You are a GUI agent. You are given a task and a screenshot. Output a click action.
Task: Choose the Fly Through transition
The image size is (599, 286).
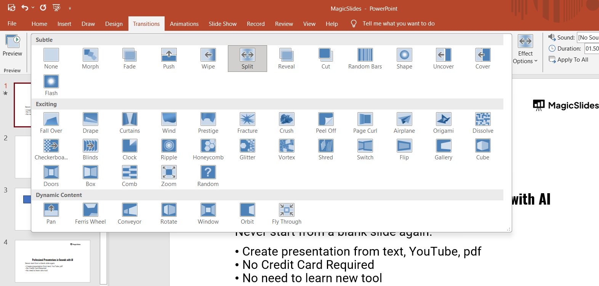click(287, 214)
